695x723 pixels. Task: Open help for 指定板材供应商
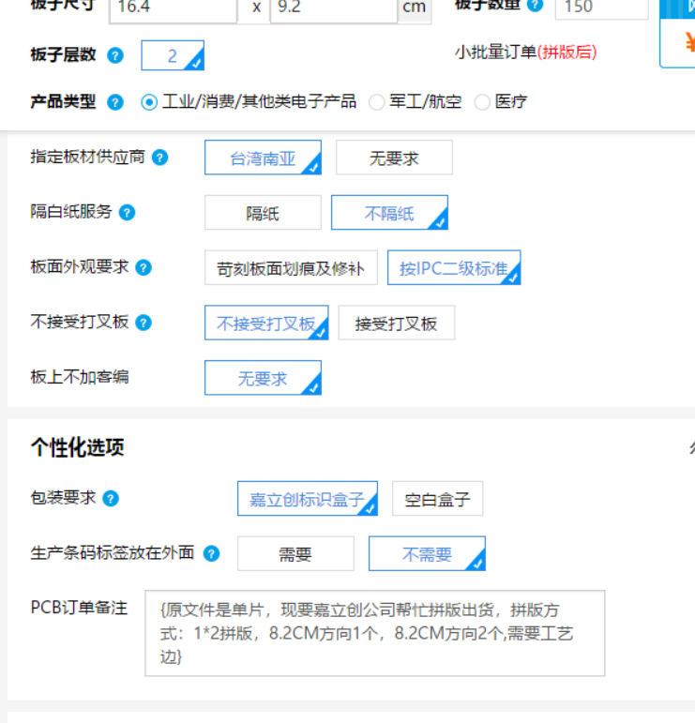pos(160,158)
